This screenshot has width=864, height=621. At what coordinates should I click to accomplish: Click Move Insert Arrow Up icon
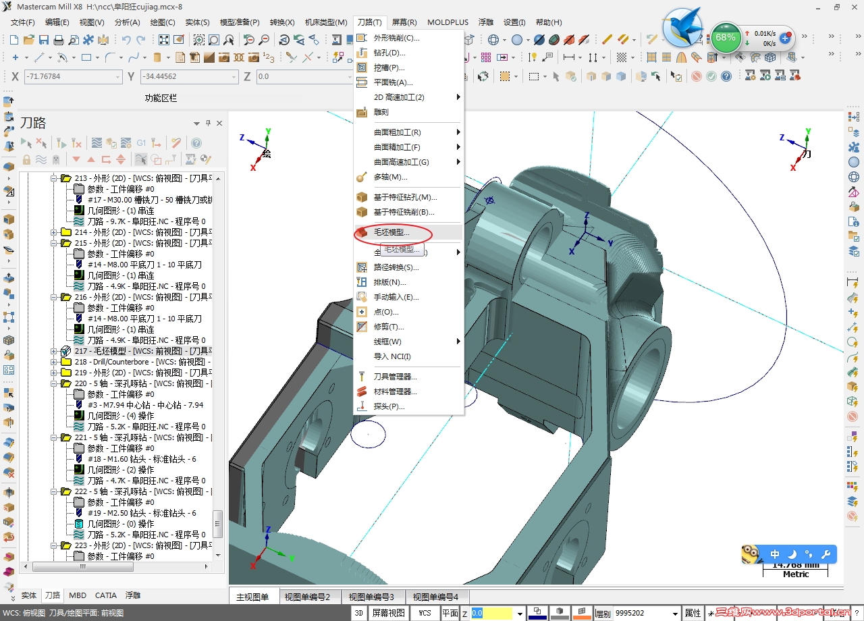(x=91, y=160)
